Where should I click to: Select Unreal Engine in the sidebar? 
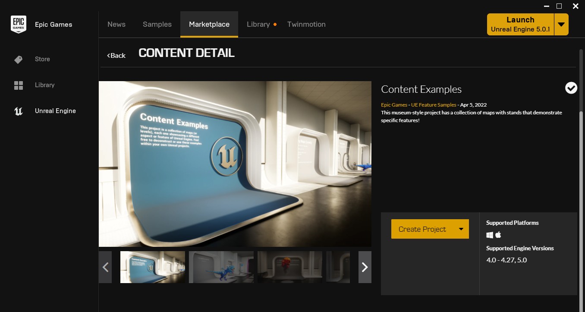point(55,111)
